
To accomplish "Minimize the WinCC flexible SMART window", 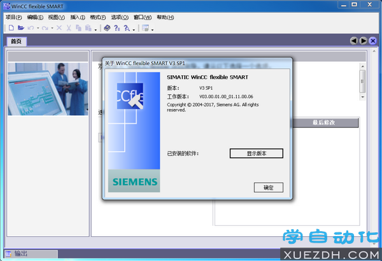I will click(344, 5).
